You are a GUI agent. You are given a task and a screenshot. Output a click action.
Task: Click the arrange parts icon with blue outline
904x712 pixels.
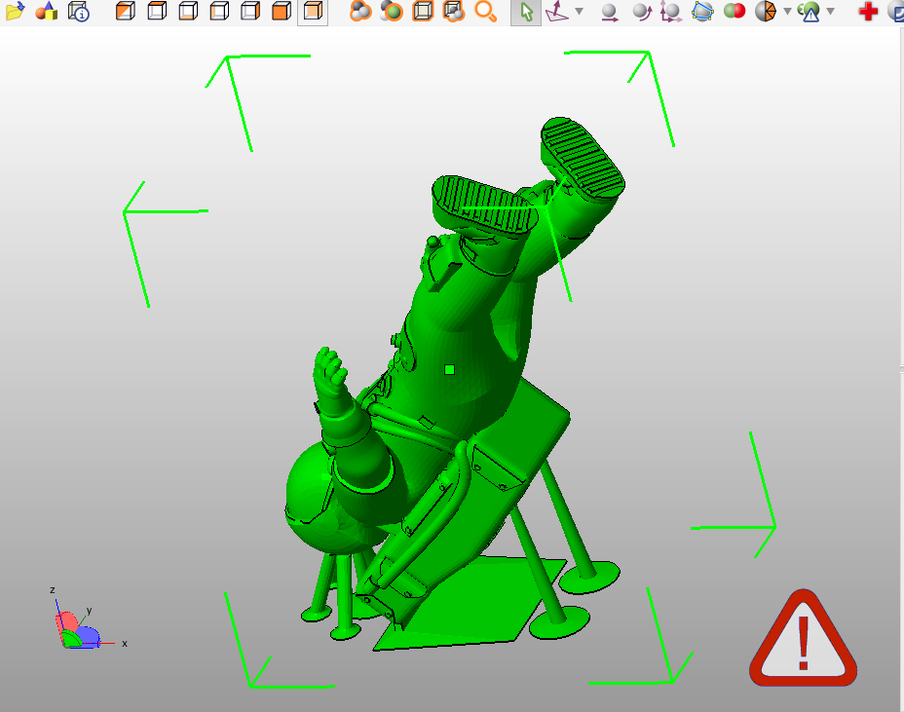(702, 11)
